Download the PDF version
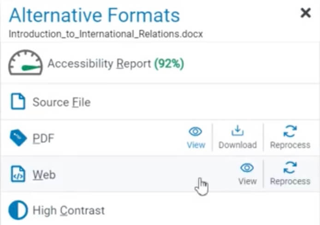 tap(237, 137)
